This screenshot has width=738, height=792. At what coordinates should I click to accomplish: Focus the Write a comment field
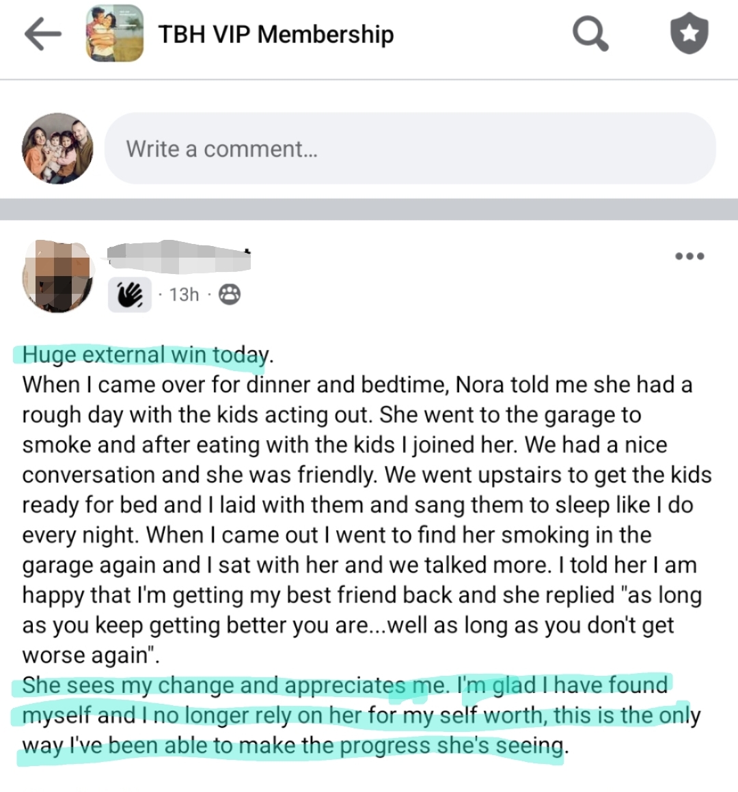tap(410, 148)
